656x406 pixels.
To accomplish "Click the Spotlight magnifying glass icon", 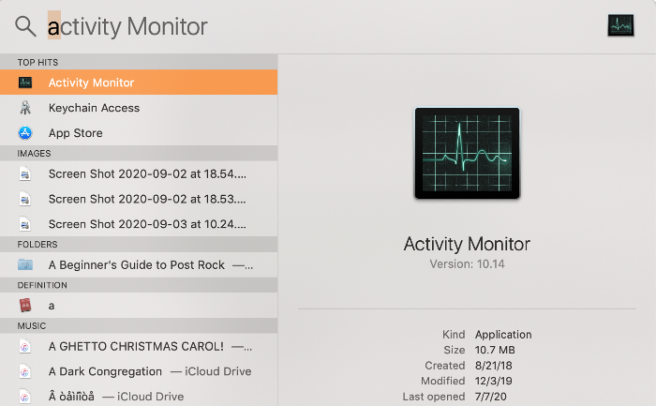I will click(25, 26).
